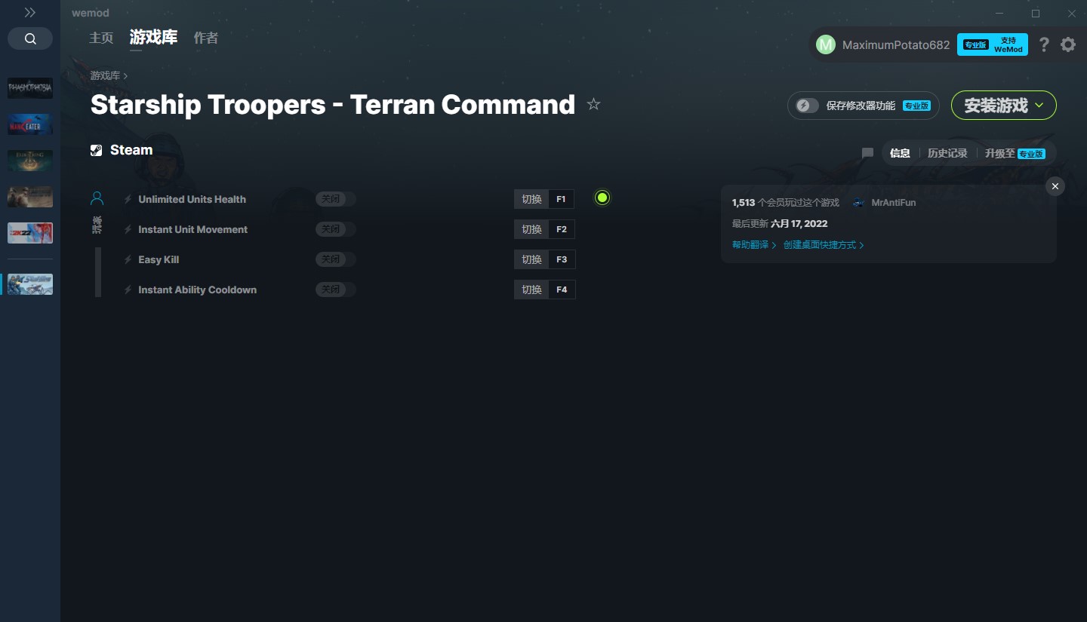Expand the 安装游戏 dropdown arrow
Screen dimensions: 1087x622
point(1039,106)
